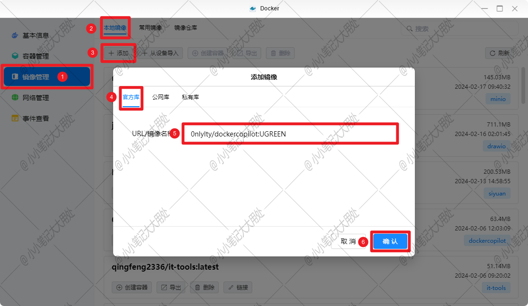Switch to the 镜像仓库 tab
Viewport: 528px width, 306px height.
[186, 28]
